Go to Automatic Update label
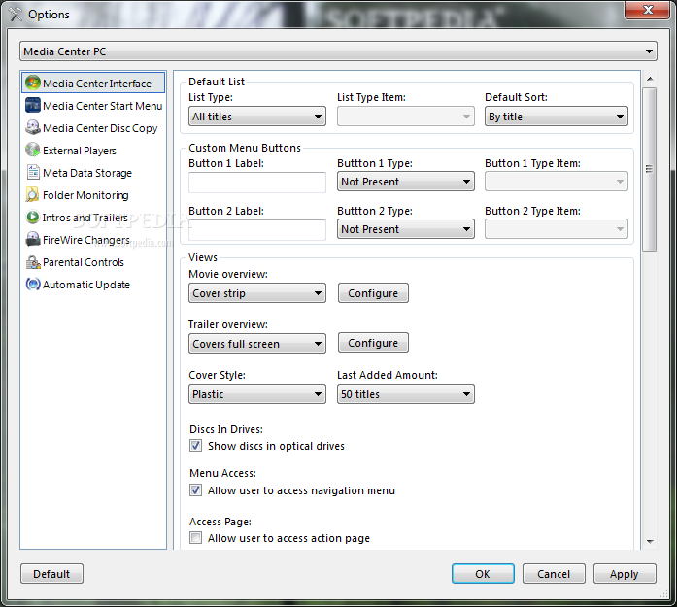 (86, 285)
